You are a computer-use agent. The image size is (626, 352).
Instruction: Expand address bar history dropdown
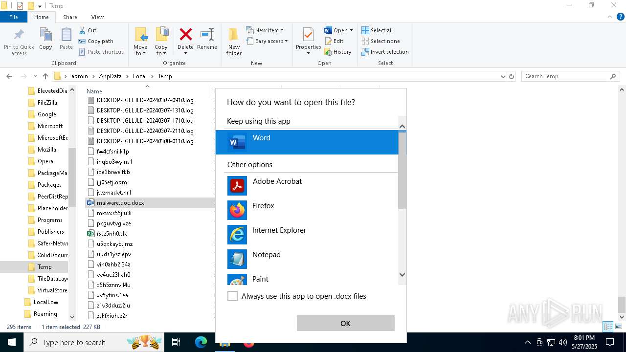coord(503,76)
